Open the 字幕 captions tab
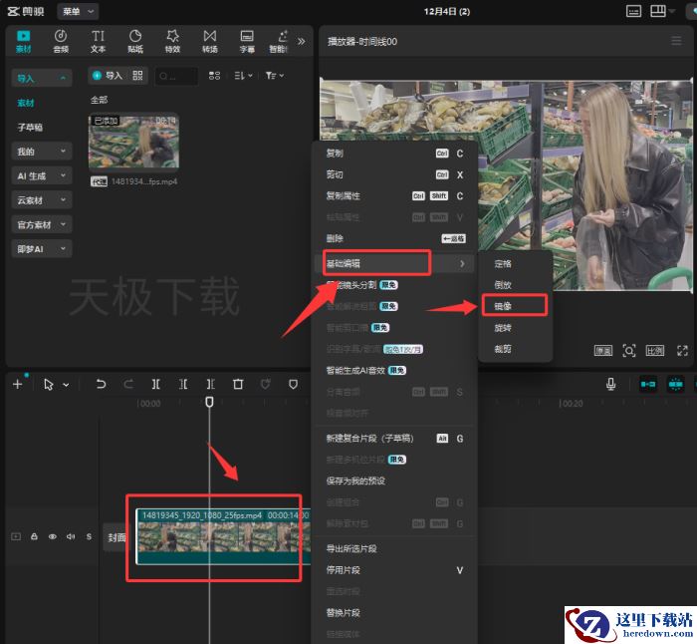 pyautogui.click(x=247, y=42)
